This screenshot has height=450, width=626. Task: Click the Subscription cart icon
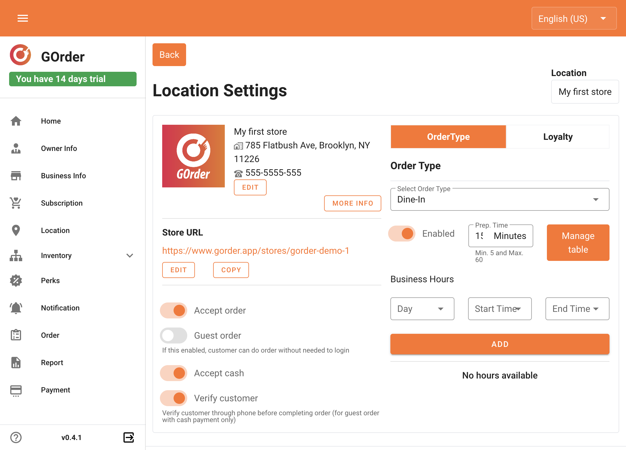16,203
